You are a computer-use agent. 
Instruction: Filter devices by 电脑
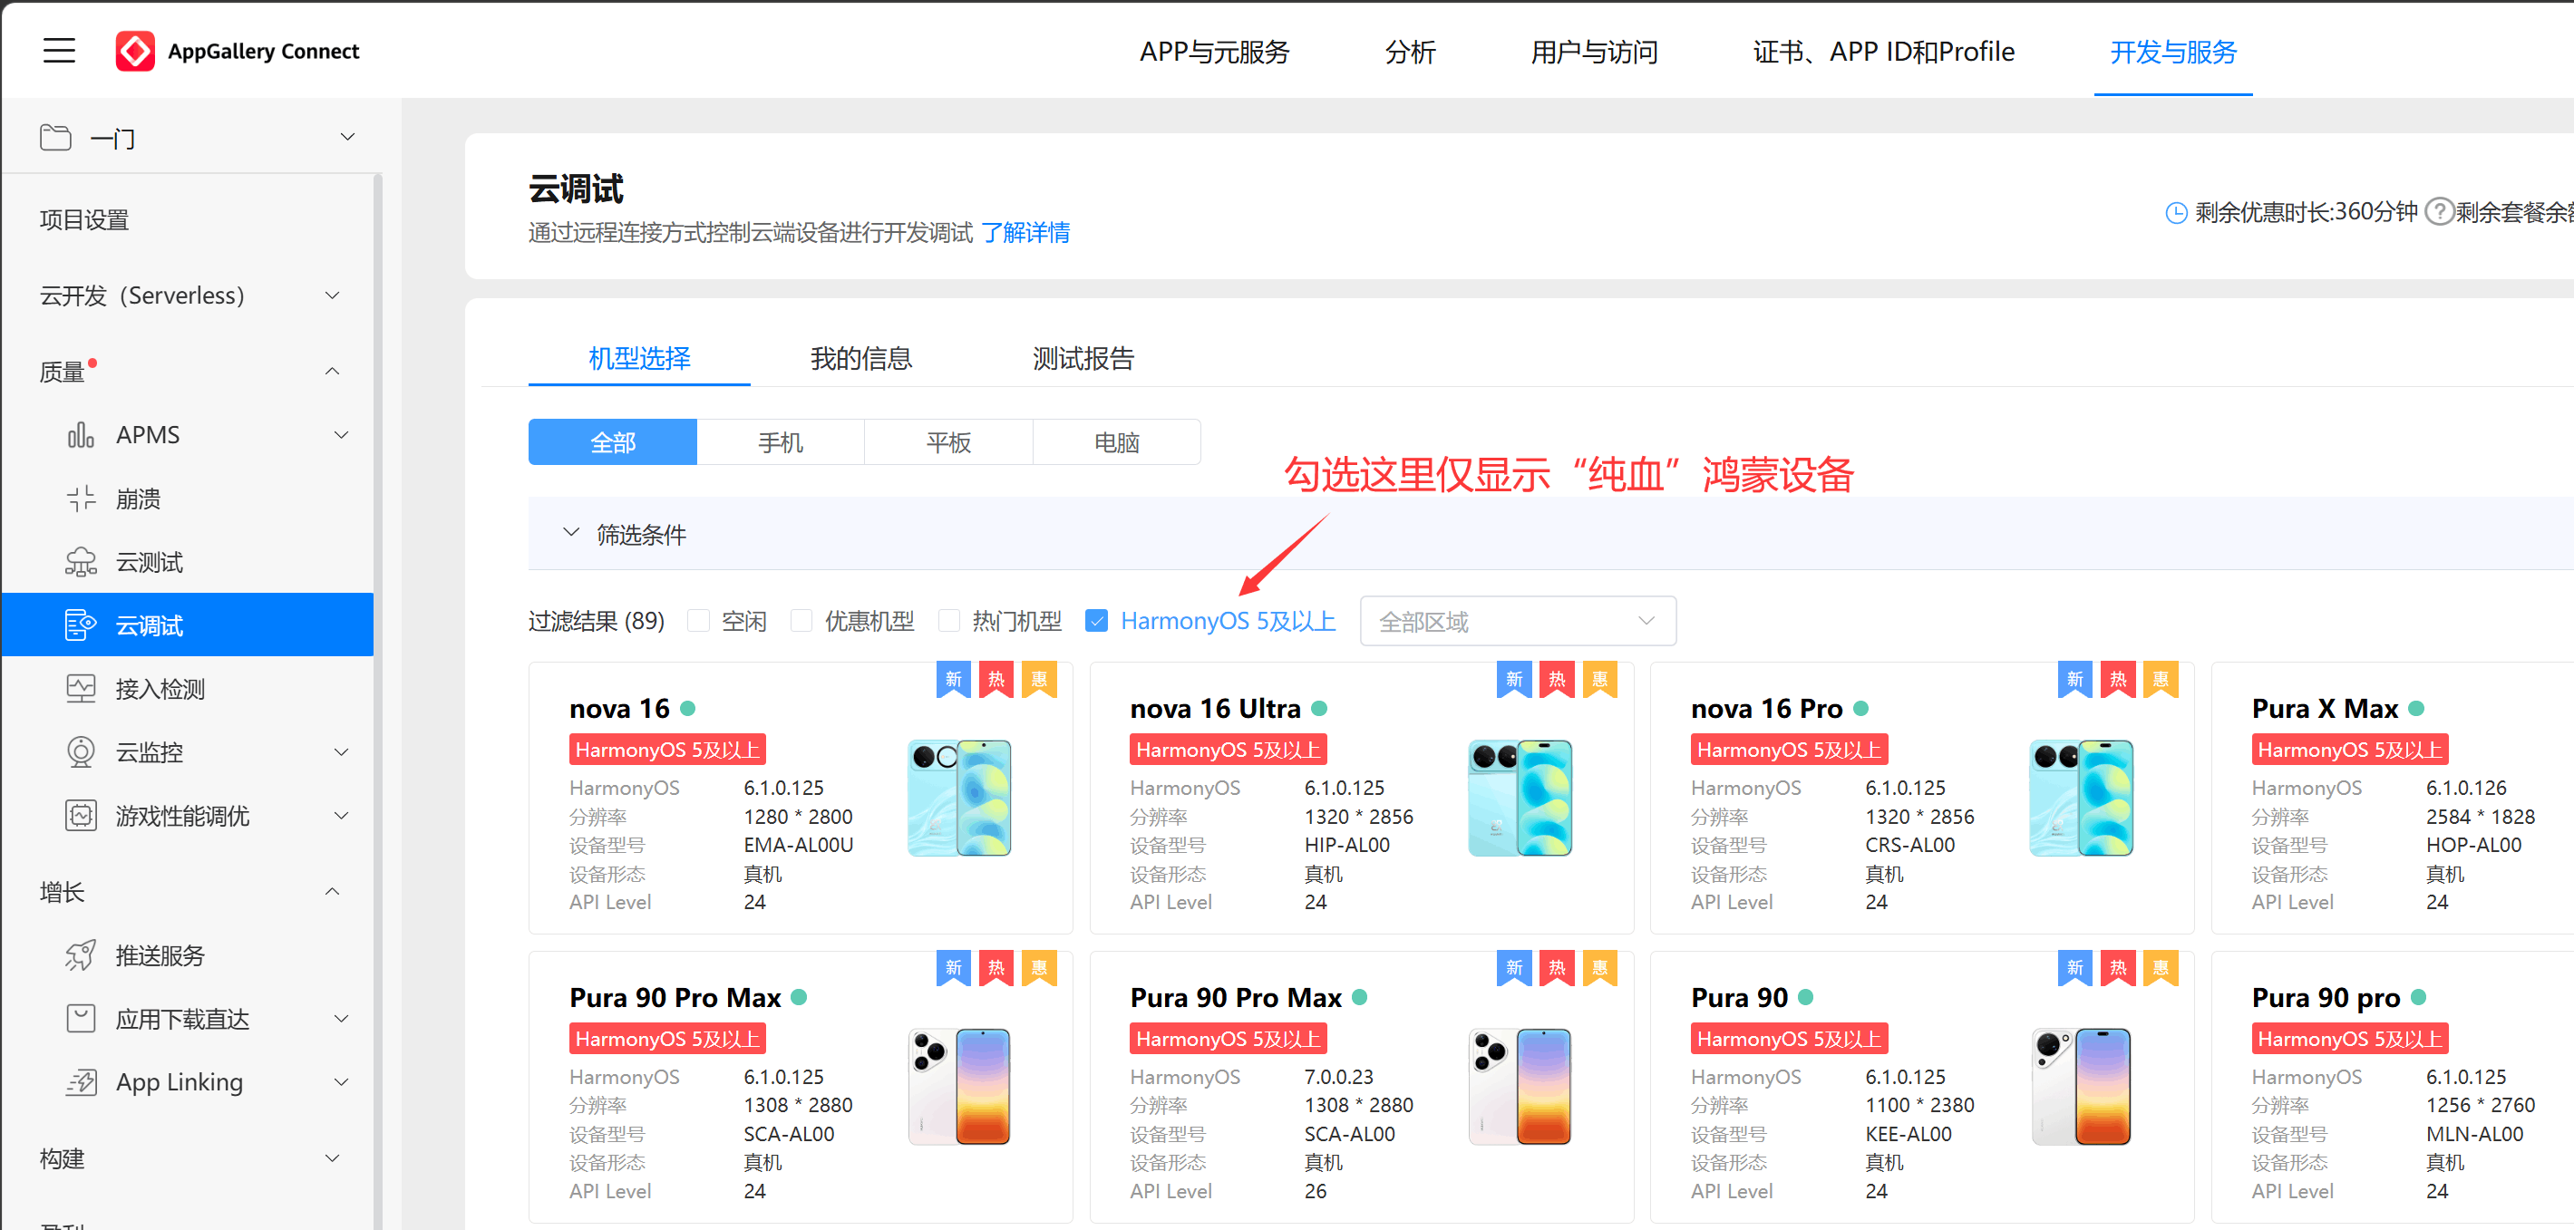pos(1116,441)
